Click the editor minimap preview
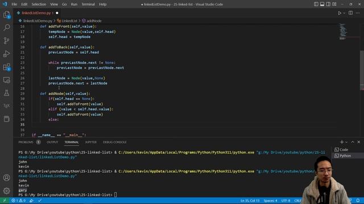This screenshot has width=364, height=204. [x=343, y=32]
